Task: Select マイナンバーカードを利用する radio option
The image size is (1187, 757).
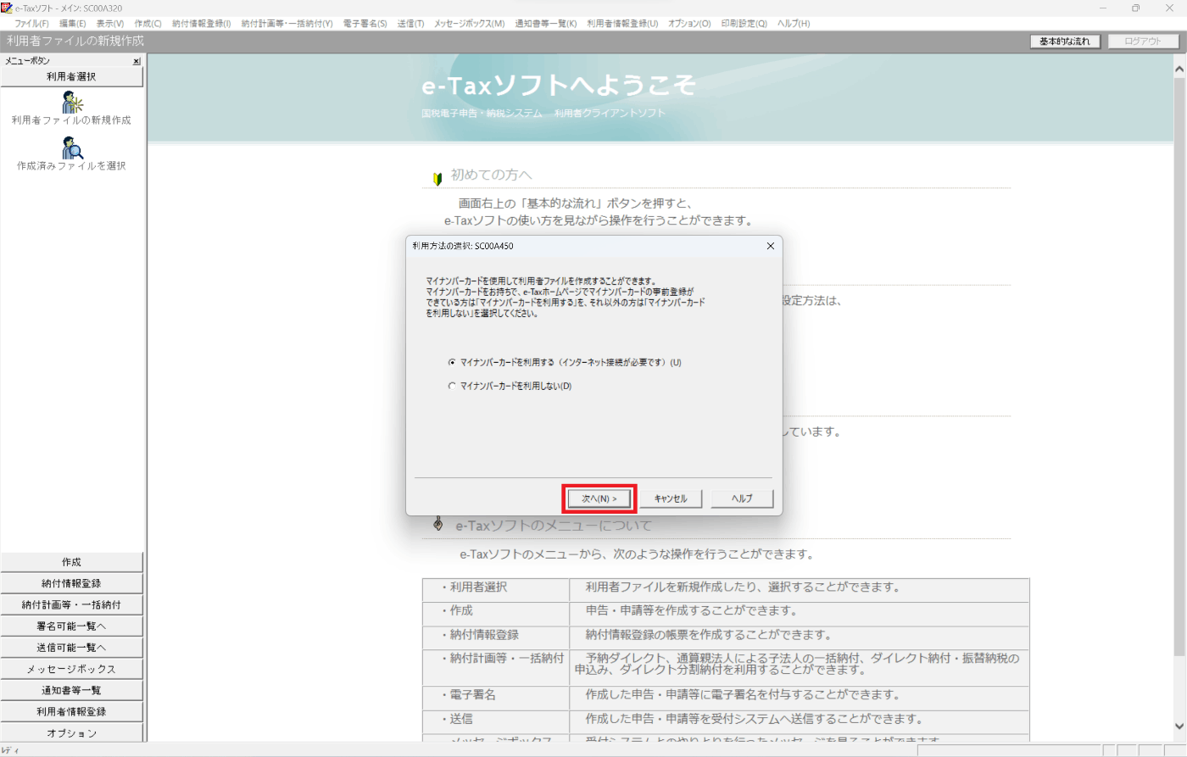Action: (452, 362)
